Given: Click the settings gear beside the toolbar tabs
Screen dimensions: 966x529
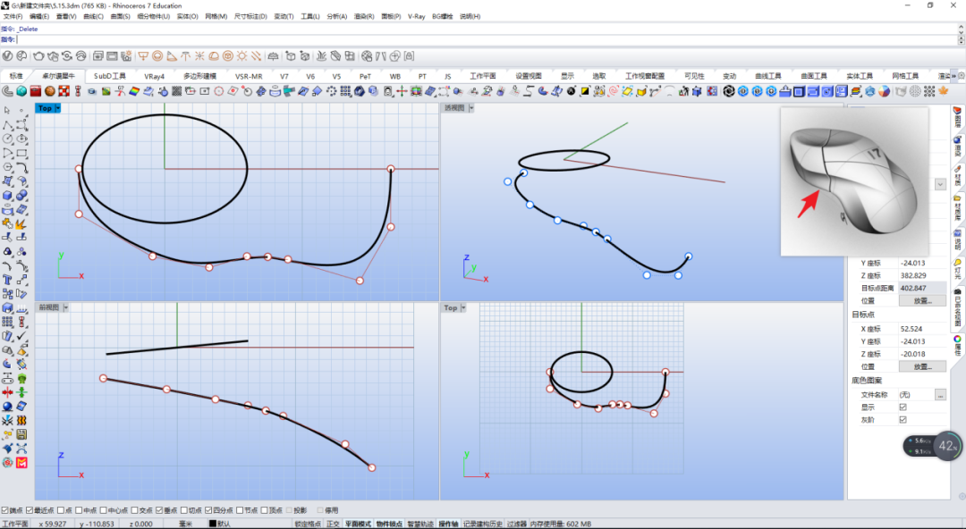Looking at the screenshot, I should 961,76.
